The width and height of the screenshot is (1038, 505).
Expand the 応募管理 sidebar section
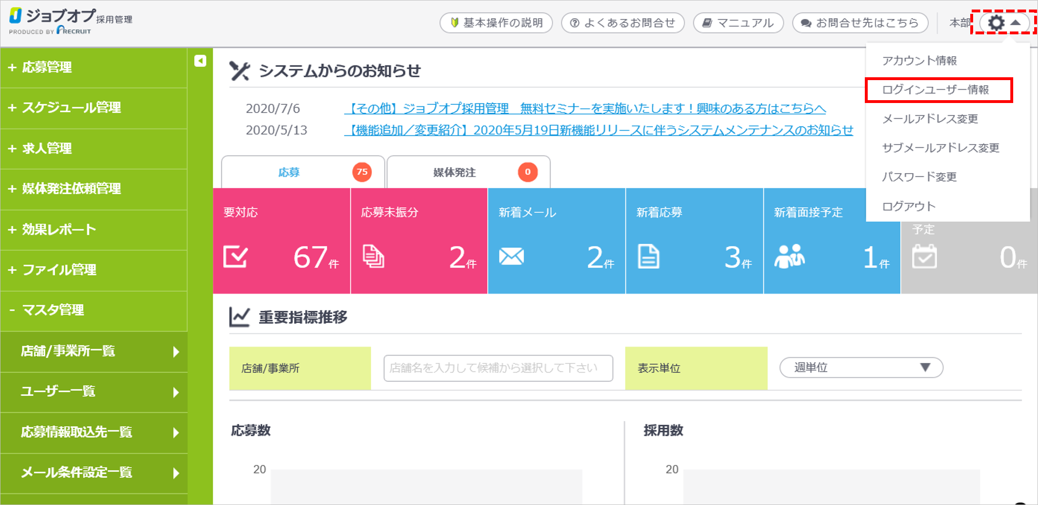pyautogui.click(x=47, y=67)
